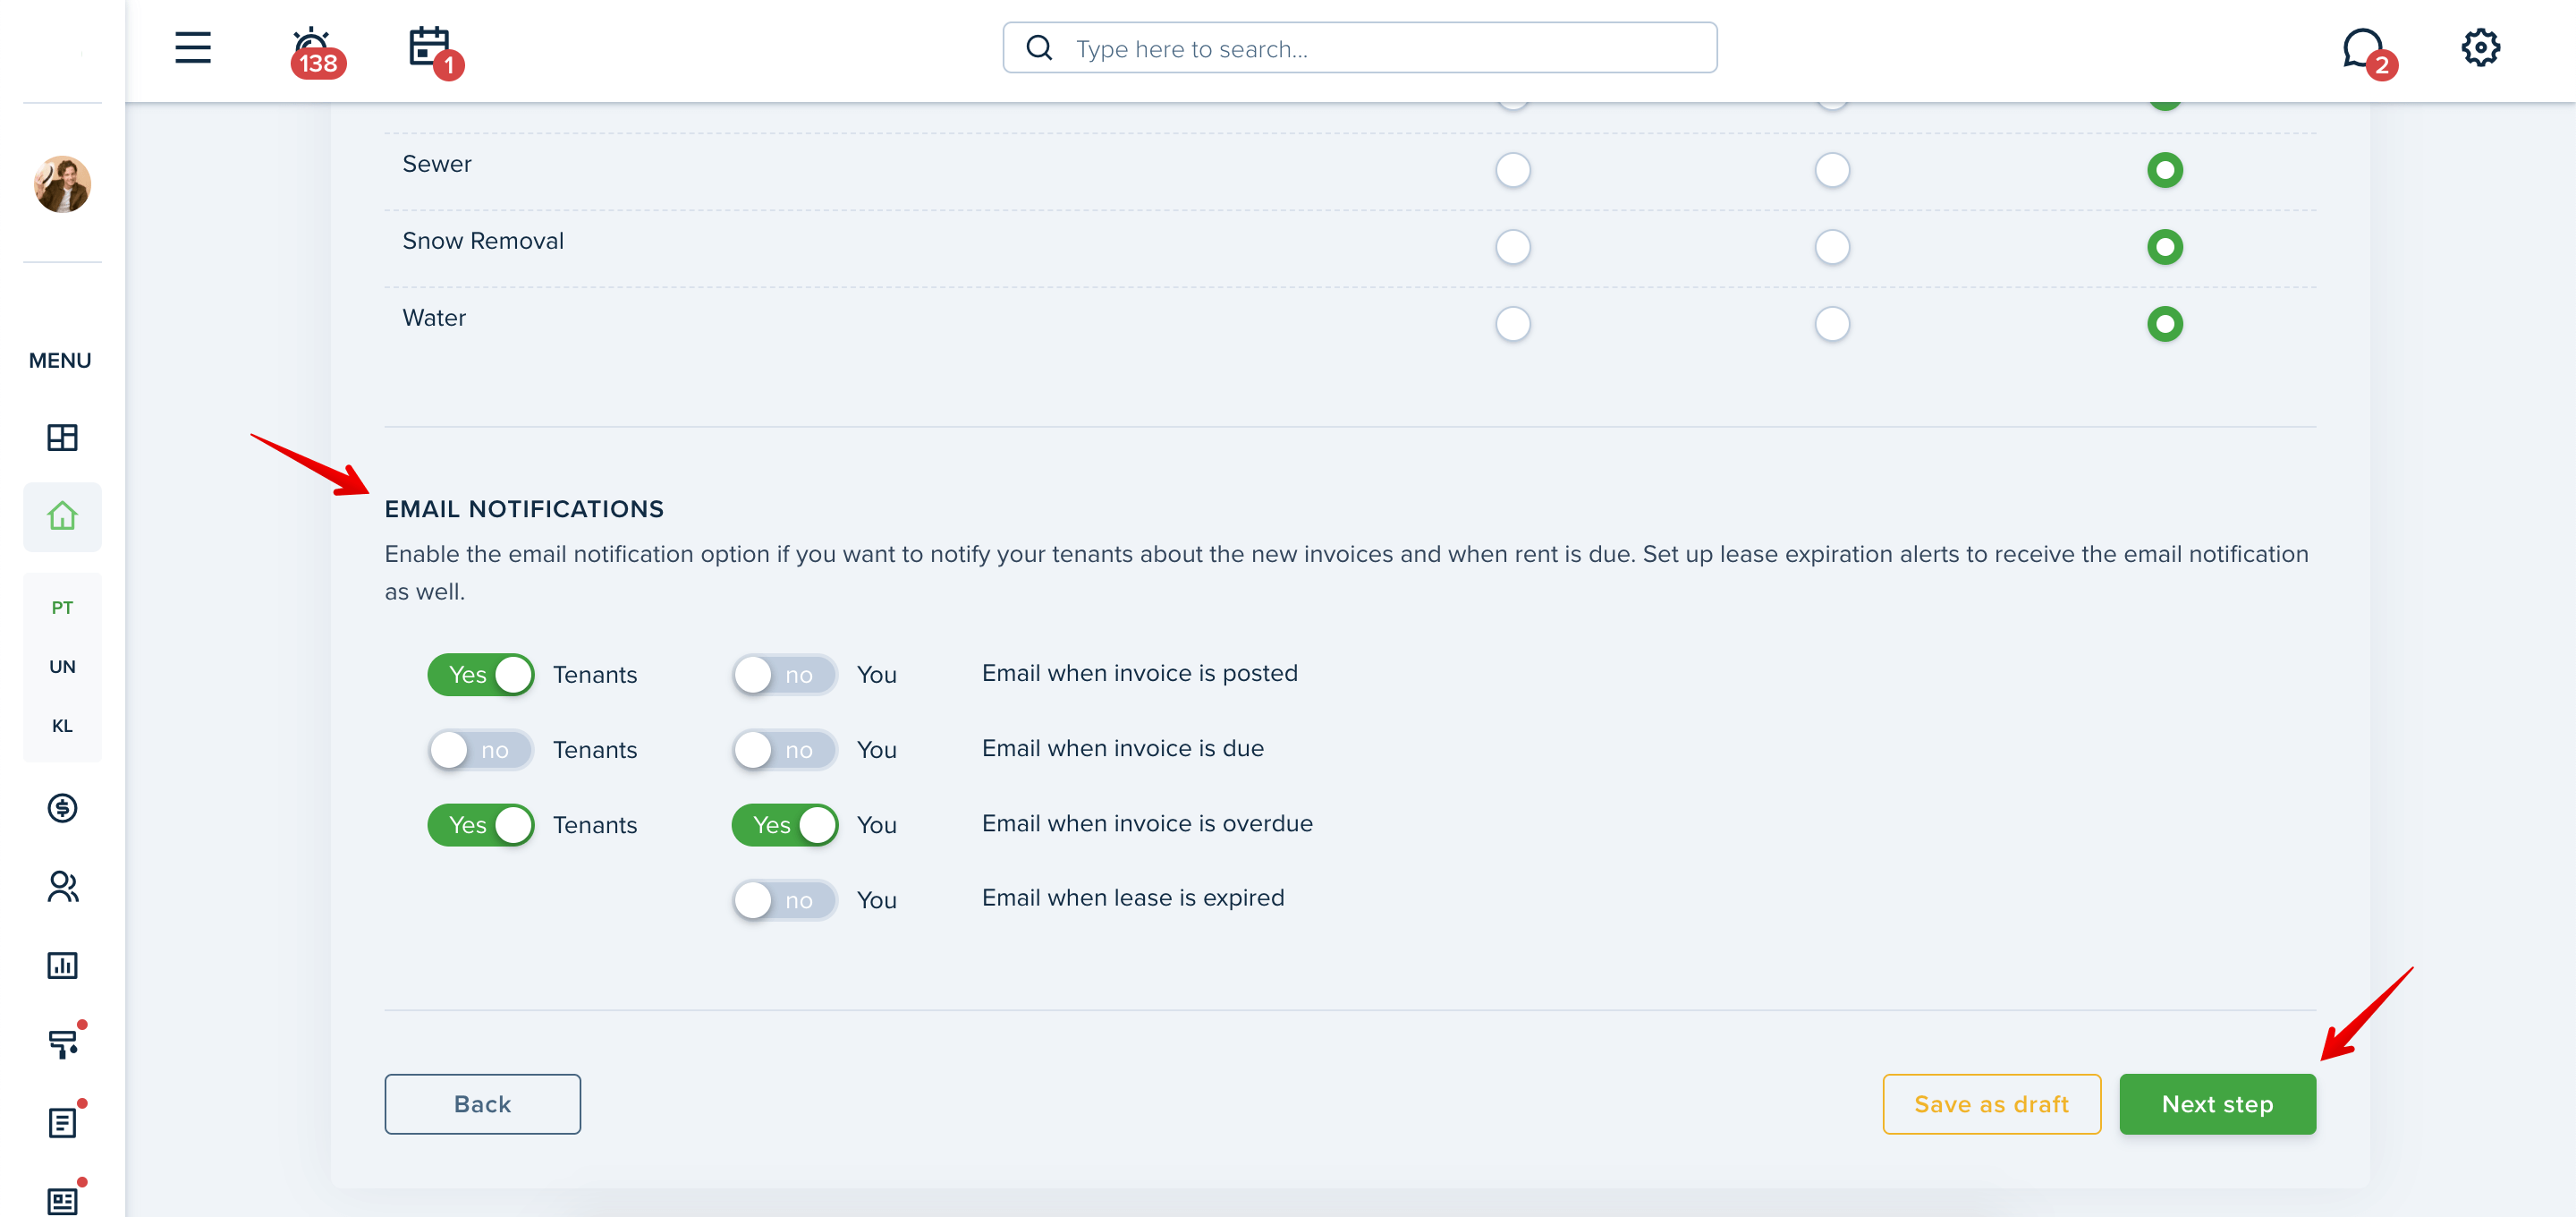Click the Next step button
The height and width of the screenshot is (1217, 2576).
pyautogui.click(x=2217, y=1104)
